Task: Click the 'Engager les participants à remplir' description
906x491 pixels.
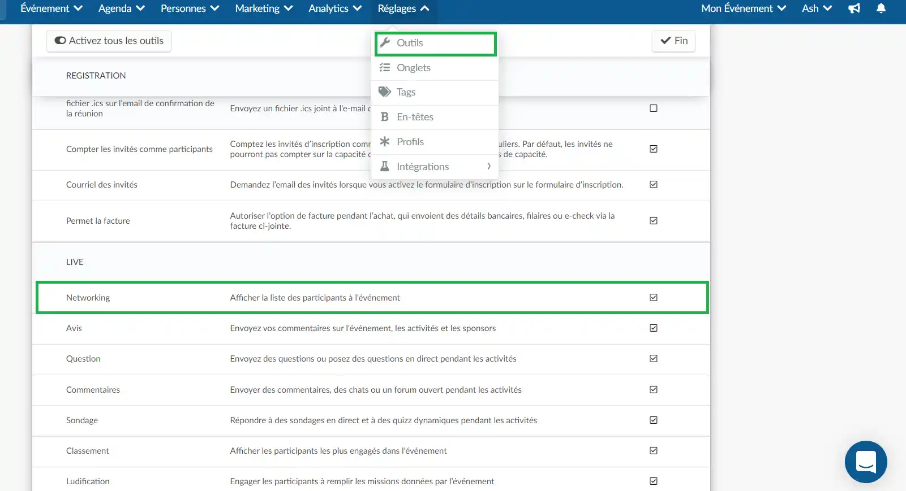Action: (362, 481)
